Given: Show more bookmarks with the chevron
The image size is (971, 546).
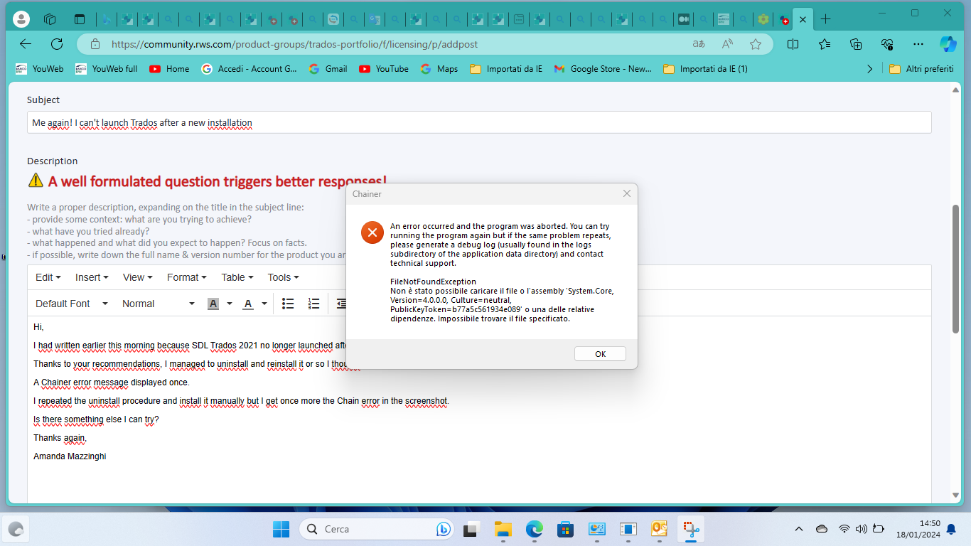Looking at the screenshot, I should 870,69.
